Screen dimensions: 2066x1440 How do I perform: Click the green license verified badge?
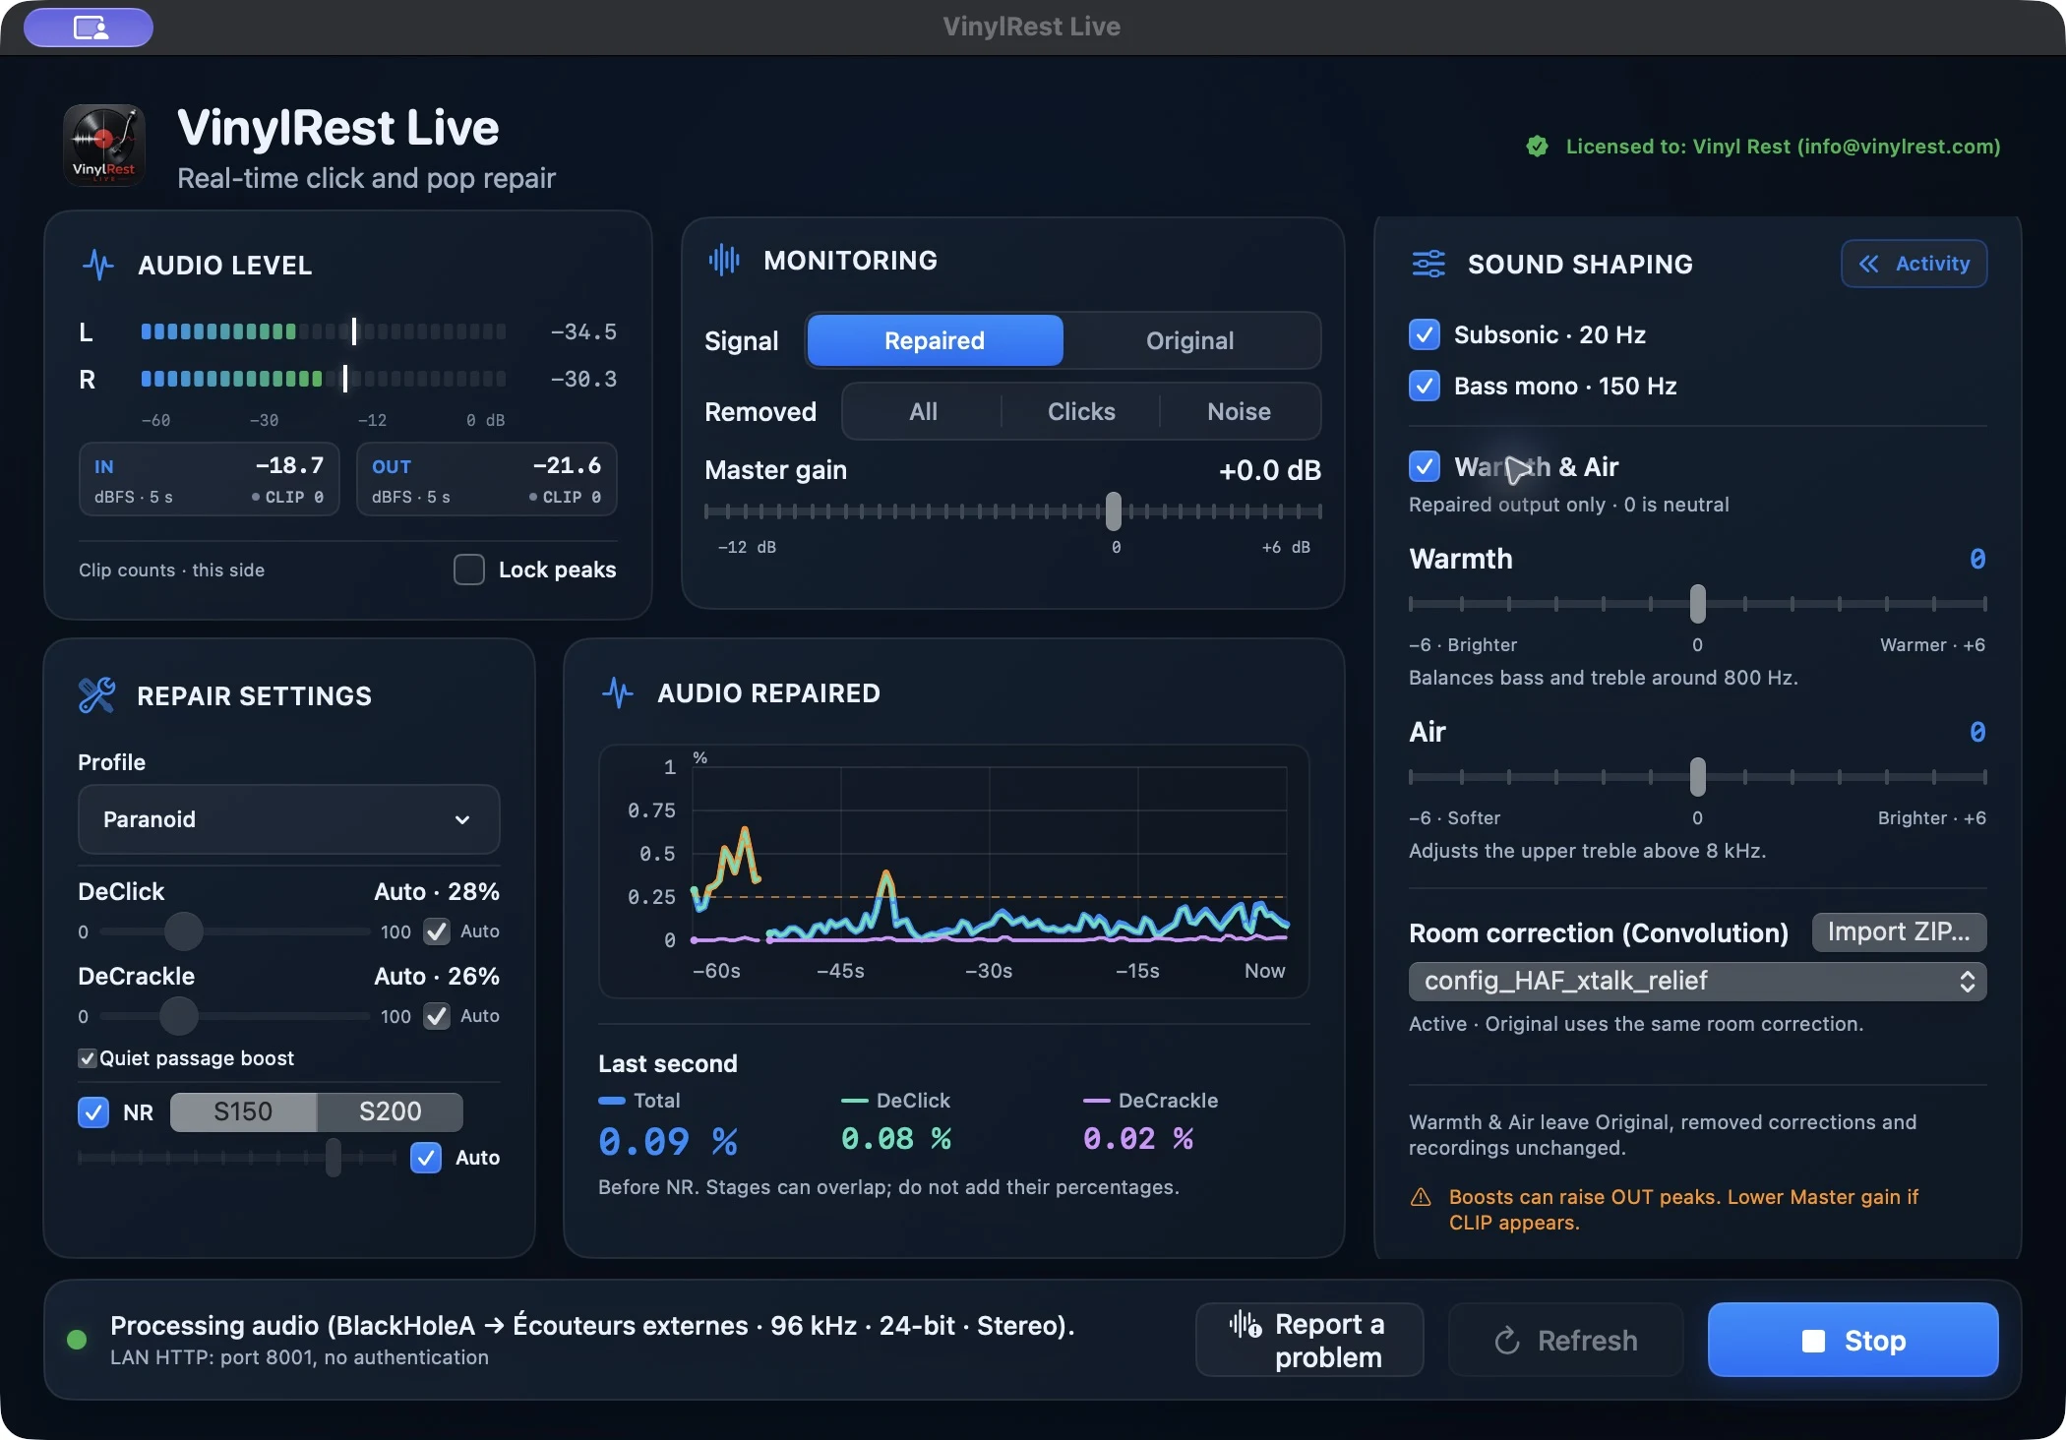tap(1537, 147)
